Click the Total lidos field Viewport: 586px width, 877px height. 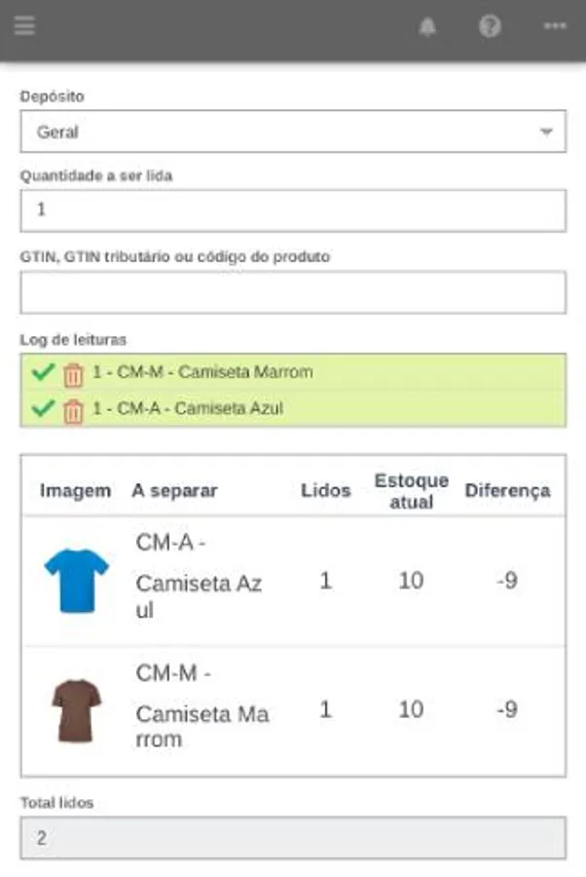pos(292,838)
